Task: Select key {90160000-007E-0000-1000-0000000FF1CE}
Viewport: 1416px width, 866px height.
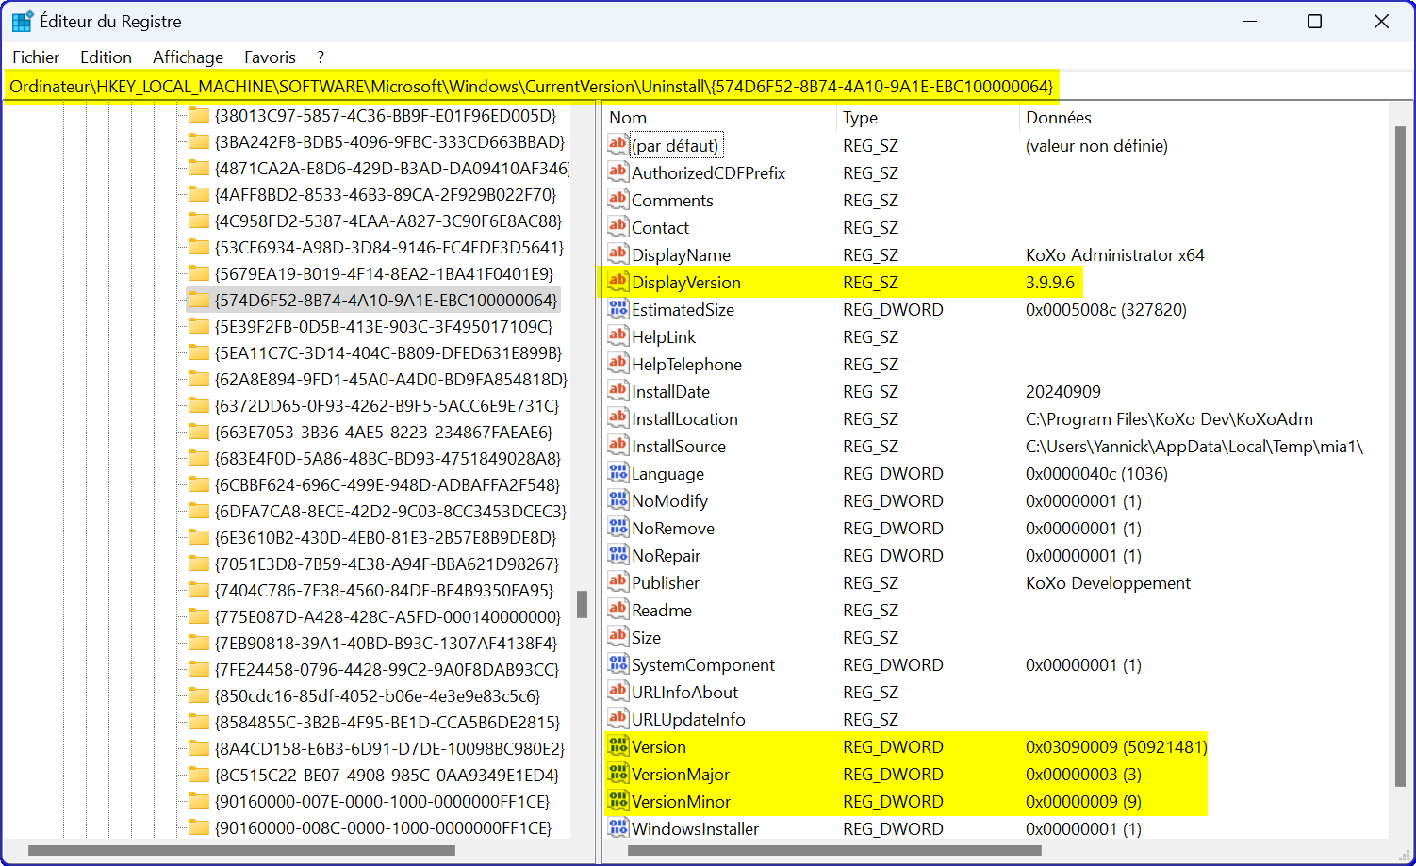Action: pyautogui.click(x=383, y=801)
